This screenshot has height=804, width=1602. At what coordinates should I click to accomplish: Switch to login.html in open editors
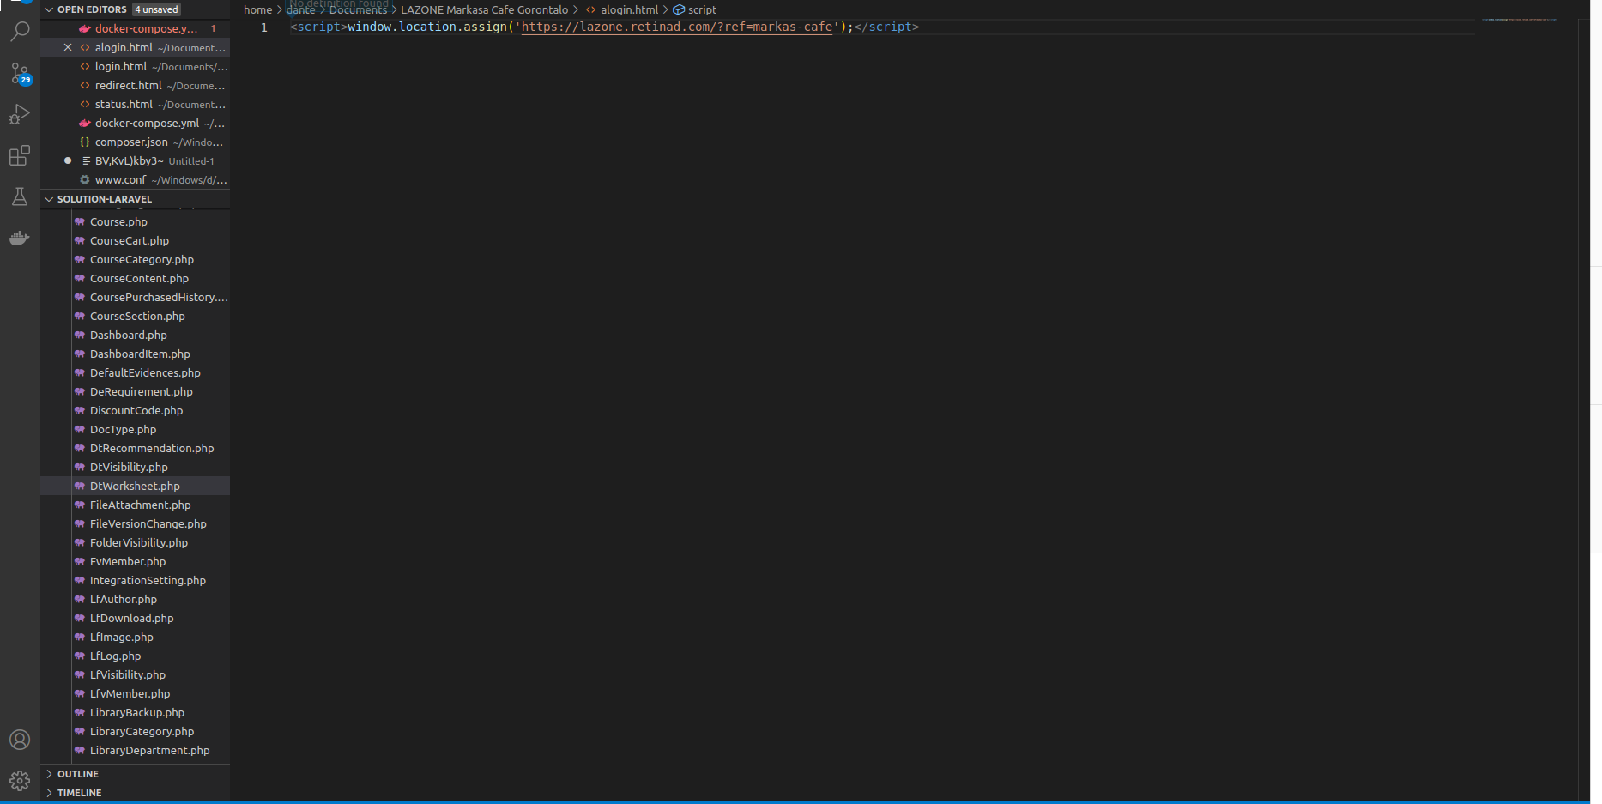pyautogui.click(x=121, y=66)
